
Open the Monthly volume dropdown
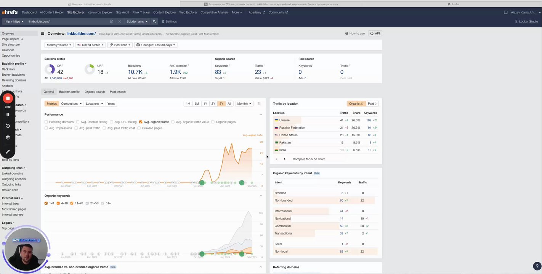(x=59, y=45)
